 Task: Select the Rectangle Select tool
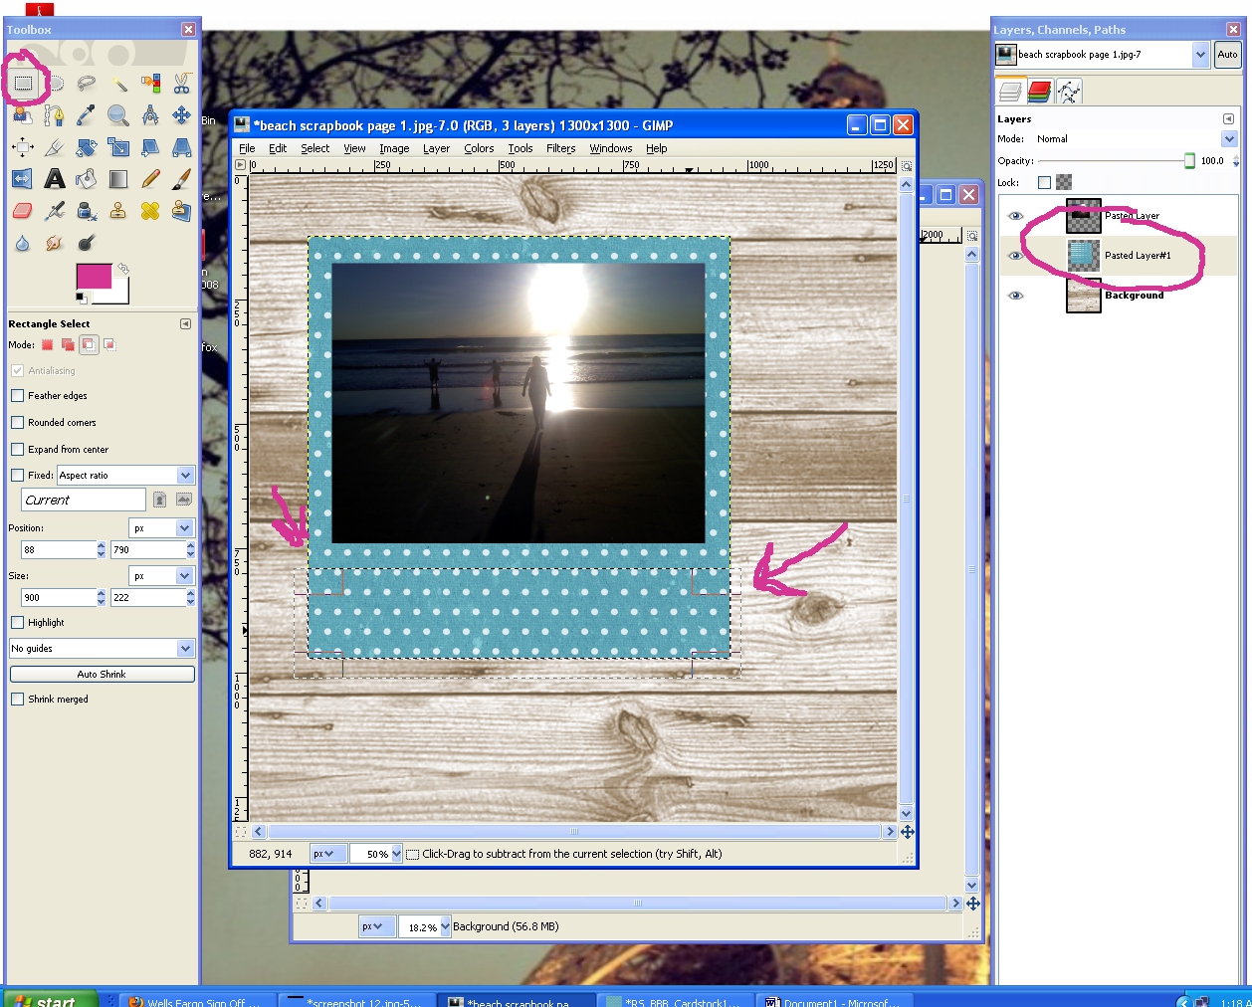pyautogui.click(x=23, y=84)
